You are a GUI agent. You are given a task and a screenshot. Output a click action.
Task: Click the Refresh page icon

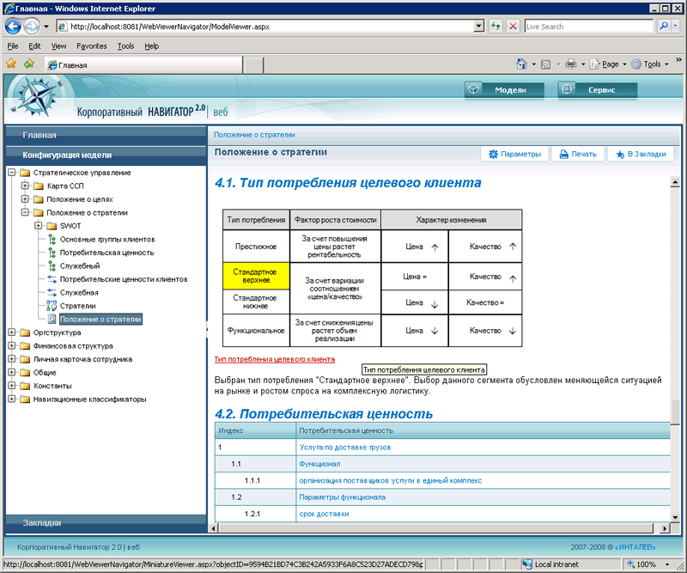click(495, 27)
